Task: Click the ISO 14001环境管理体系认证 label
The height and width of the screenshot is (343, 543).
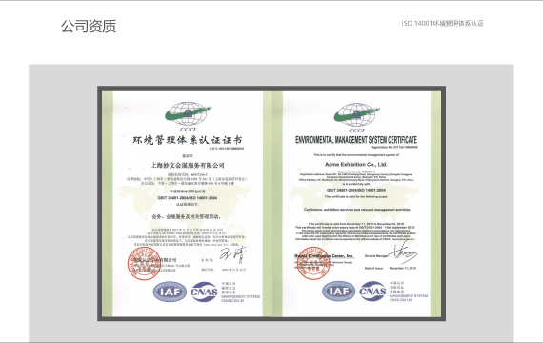Action: click(x=442, y=23)
